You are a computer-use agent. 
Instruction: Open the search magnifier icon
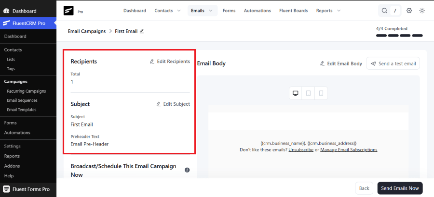(384, 11)
